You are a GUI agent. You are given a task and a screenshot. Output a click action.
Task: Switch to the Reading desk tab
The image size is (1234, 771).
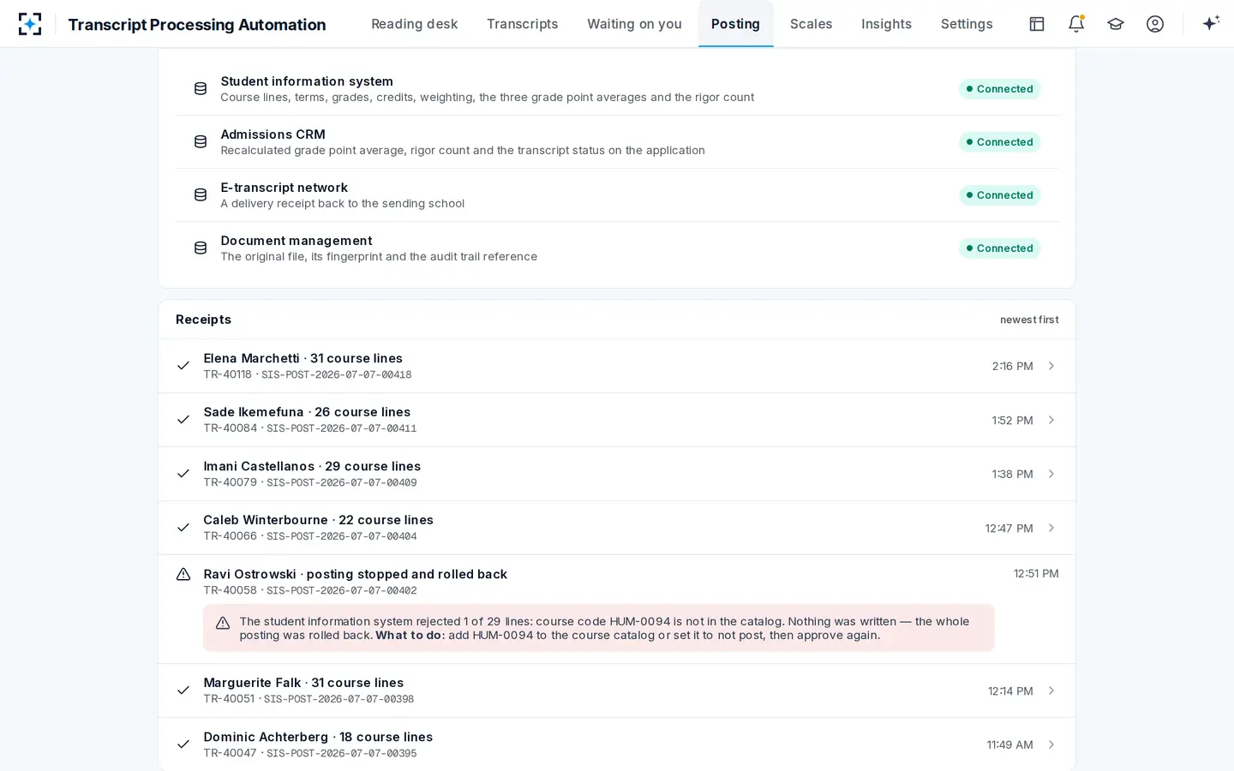(415, 24)
